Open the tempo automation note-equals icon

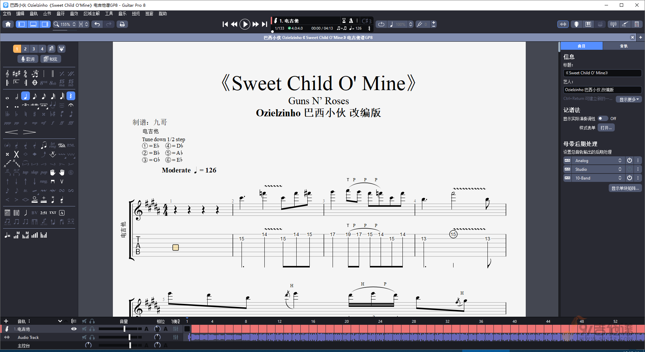[x=7, y=235]
